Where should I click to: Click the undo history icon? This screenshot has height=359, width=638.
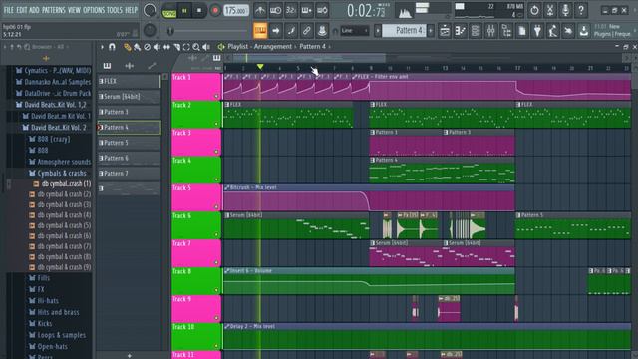tap(534, 10)
